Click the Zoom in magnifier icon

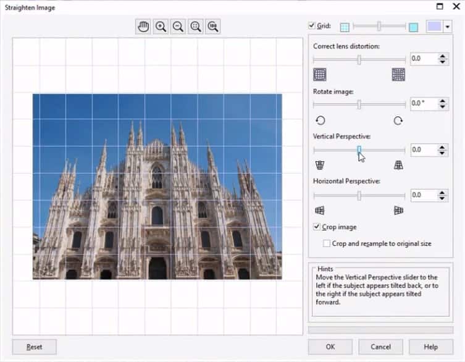161,27
